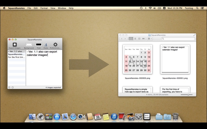Open Spotlight search icon

197,8
